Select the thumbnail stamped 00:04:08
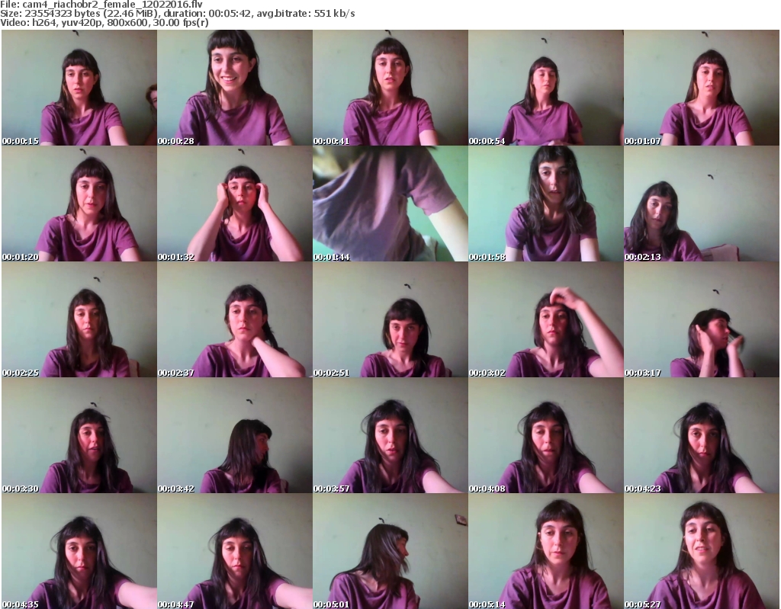The width and height of the screenshot is (781, 609). 545,435
